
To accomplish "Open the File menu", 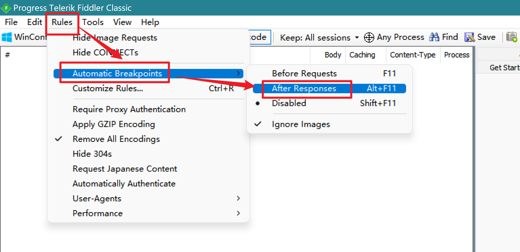I will pos(11,22).
